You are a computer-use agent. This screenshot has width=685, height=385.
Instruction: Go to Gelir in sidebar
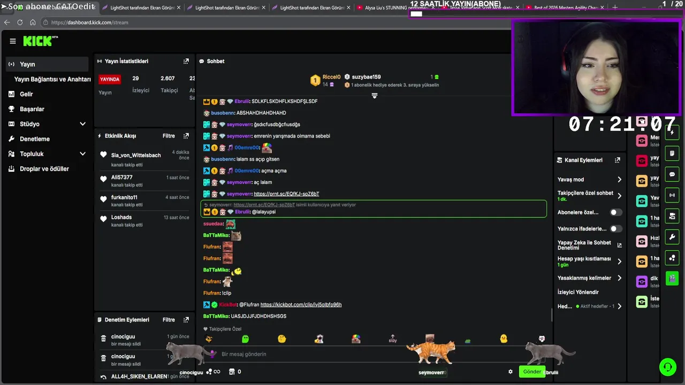(x=26, y=94)
